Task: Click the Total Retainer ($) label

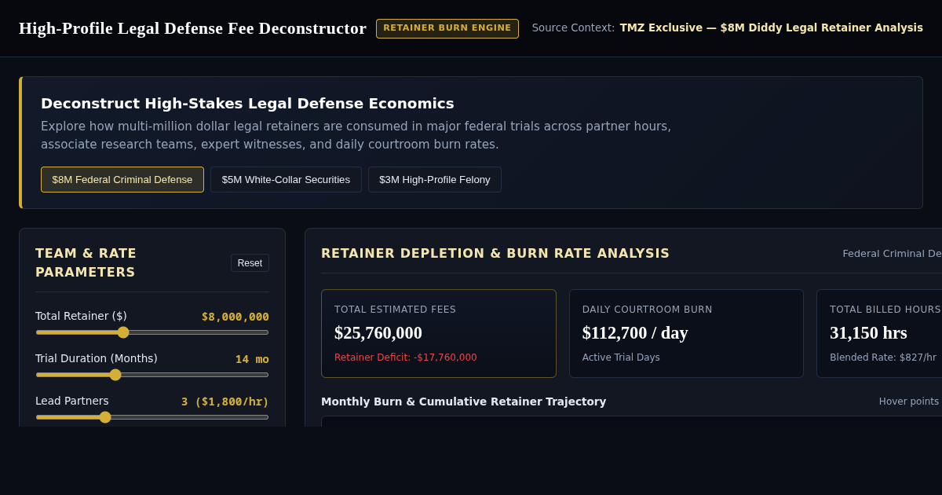Action: (x=81, y=316)
